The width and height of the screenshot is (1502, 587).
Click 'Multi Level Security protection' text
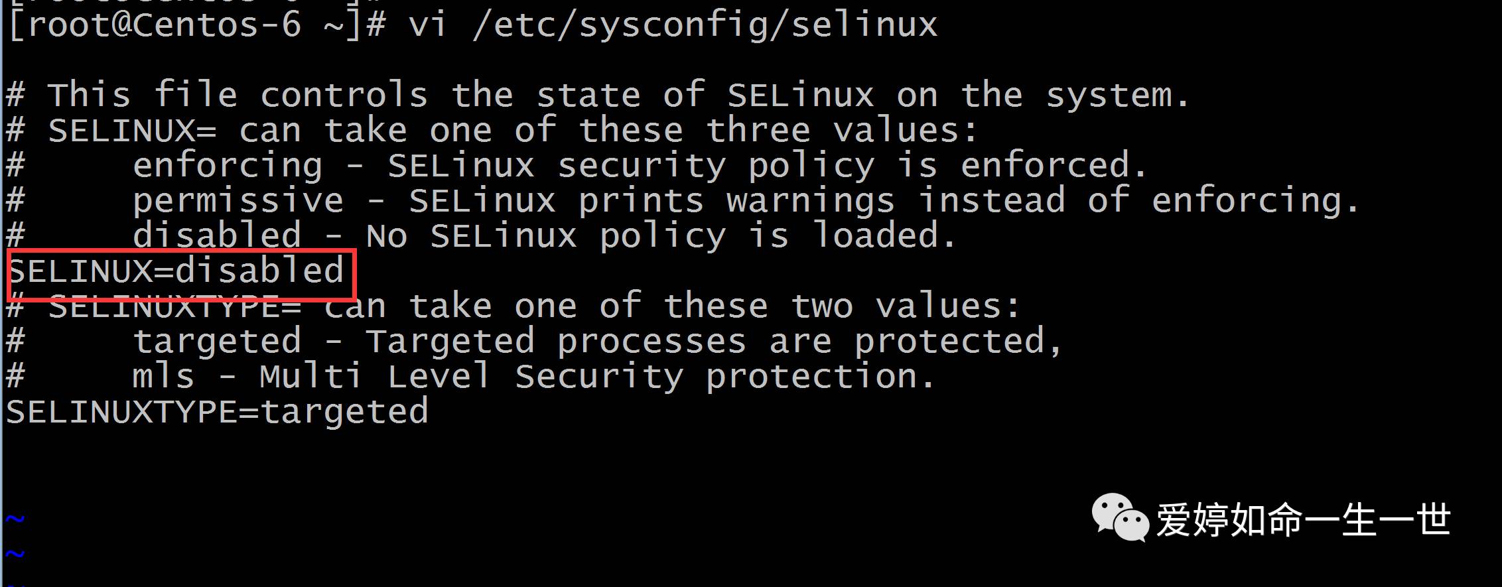tap(597, 377)
